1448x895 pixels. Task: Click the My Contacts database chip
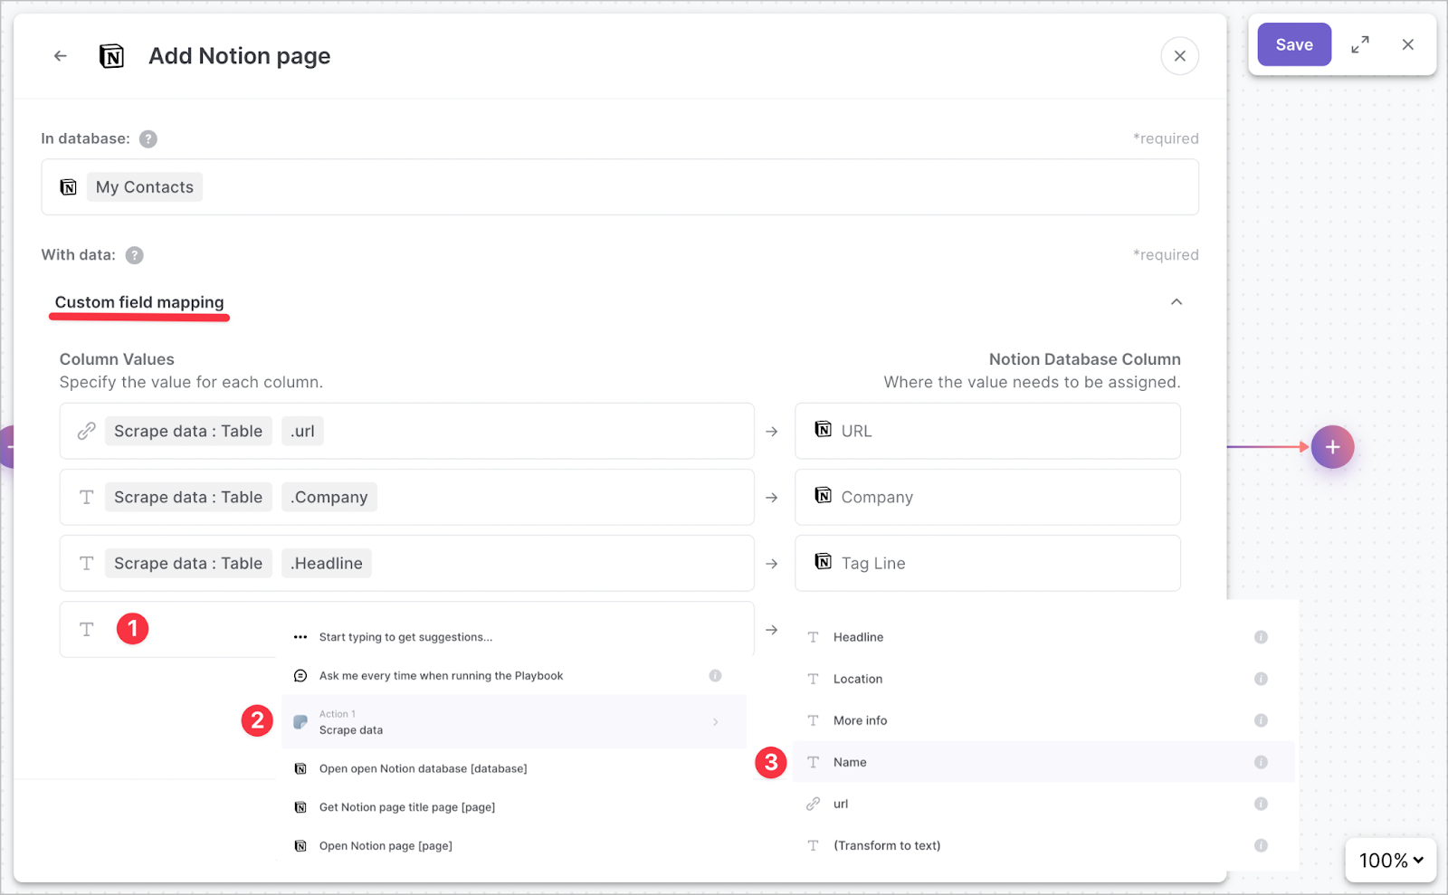[145, 187]
